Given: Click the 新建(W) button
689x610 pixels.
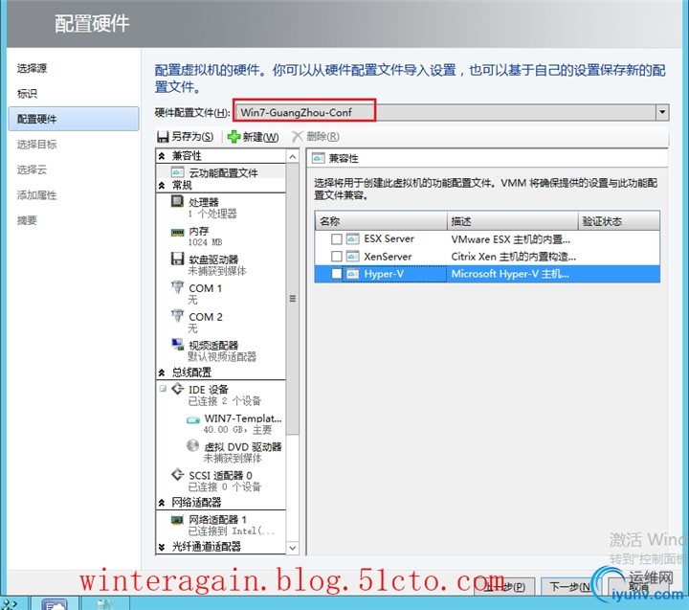Looking at the screenshot, I should coord(253,137).
